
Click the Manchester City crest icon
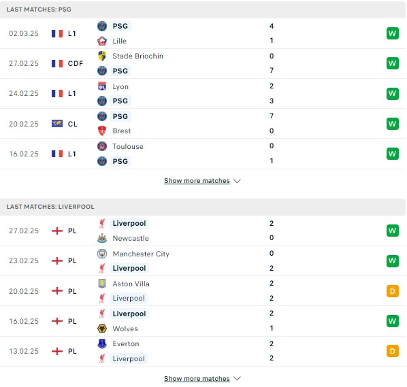pos(102,254)
